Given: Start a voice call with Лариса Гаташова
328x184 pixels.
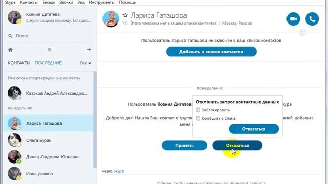Looking at the screenshot, I should (312, 19).
